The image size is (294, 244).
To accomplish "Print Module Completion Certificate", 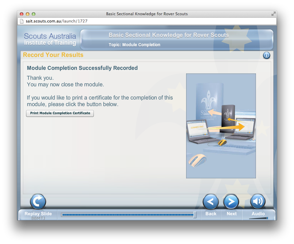I will 60,113.
